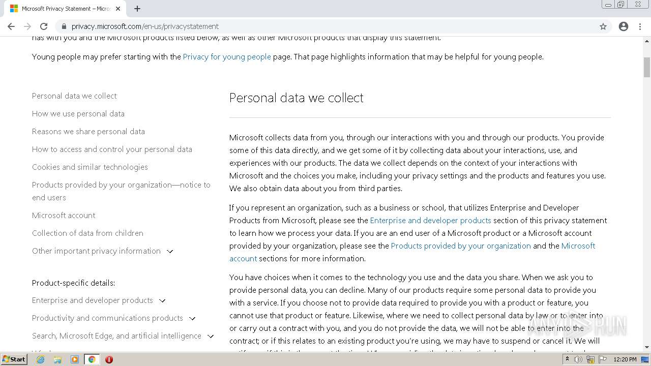The image size is (651, 366).
Task: Click scrollbar down arrow
Action: pos(647,347)
